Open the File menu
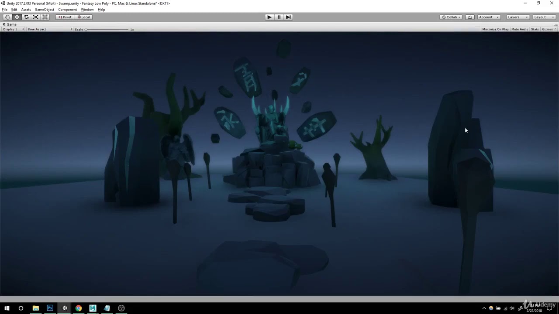 (5, 10)
